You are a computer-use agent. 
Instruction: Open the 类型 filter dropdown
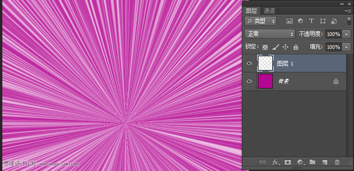[x=260, y=21]
